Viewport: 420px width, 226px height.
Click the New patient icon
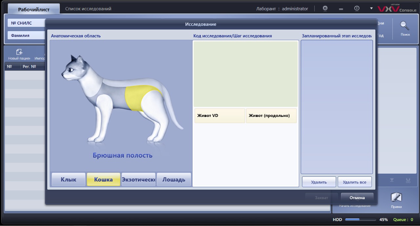[x=19, y=52]
